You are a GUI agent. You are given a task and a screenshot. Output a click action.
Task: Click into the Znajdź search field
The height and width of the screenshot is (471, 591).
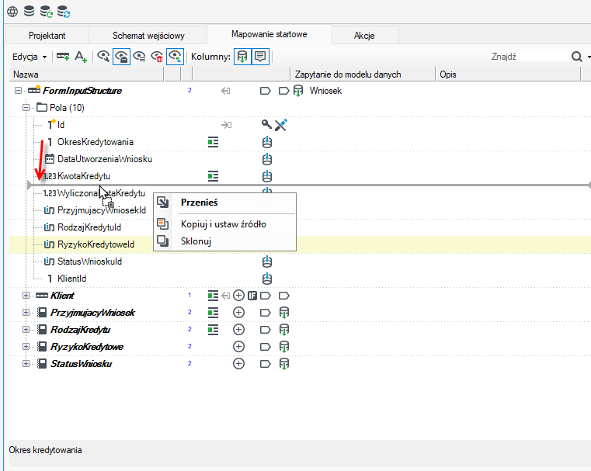click(528, 57)
